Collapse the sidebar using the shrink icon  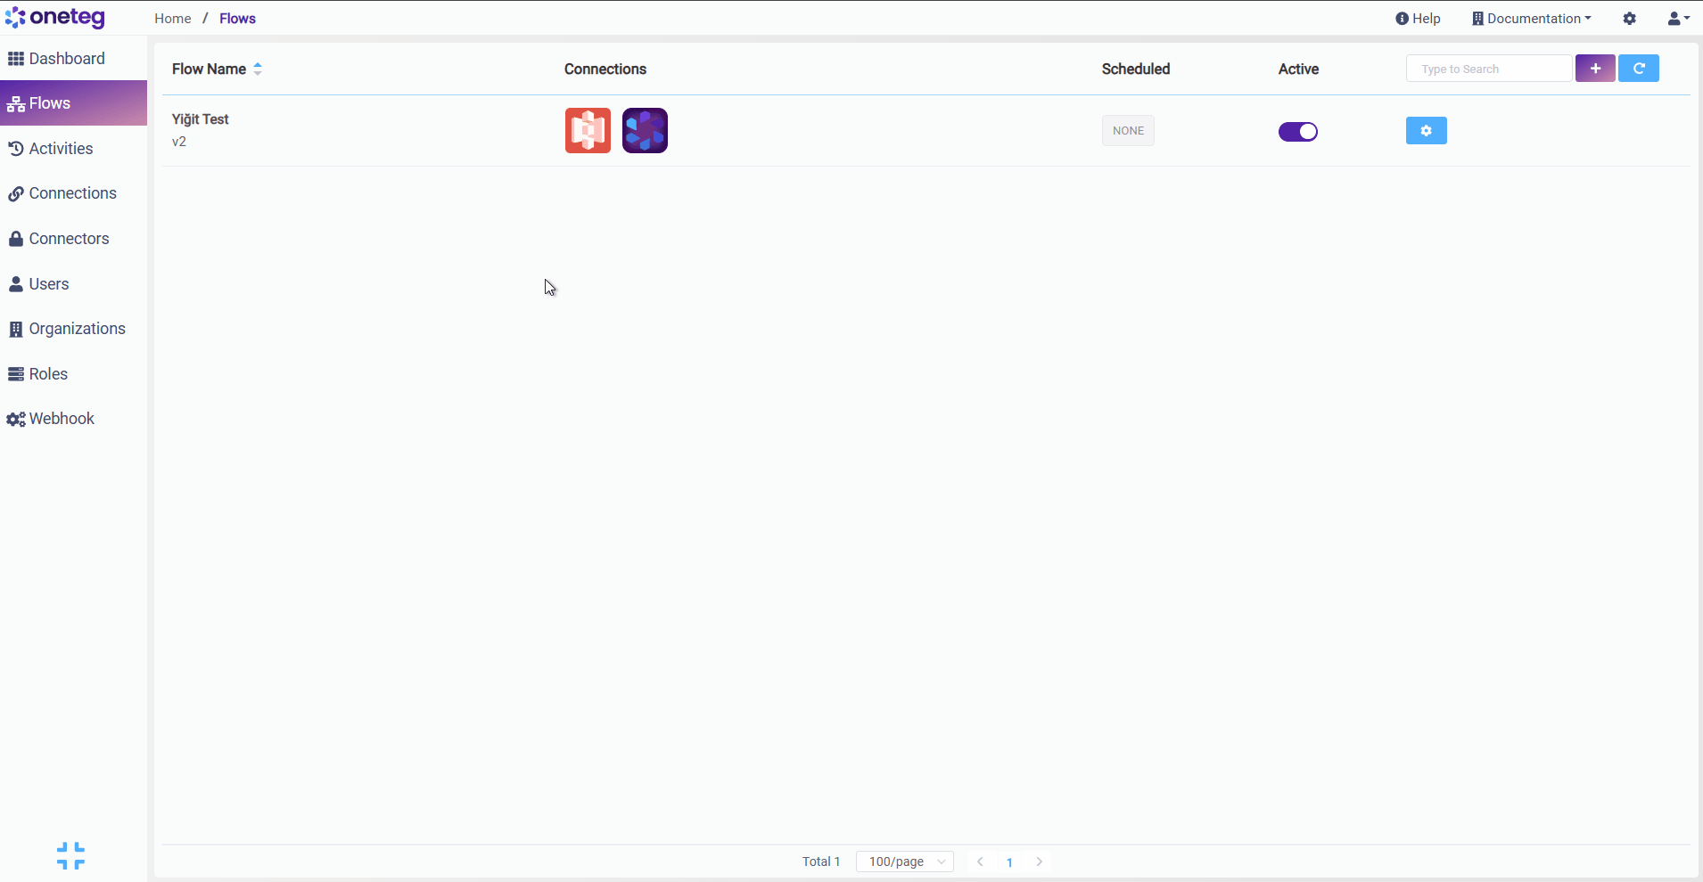coord(70,855)
